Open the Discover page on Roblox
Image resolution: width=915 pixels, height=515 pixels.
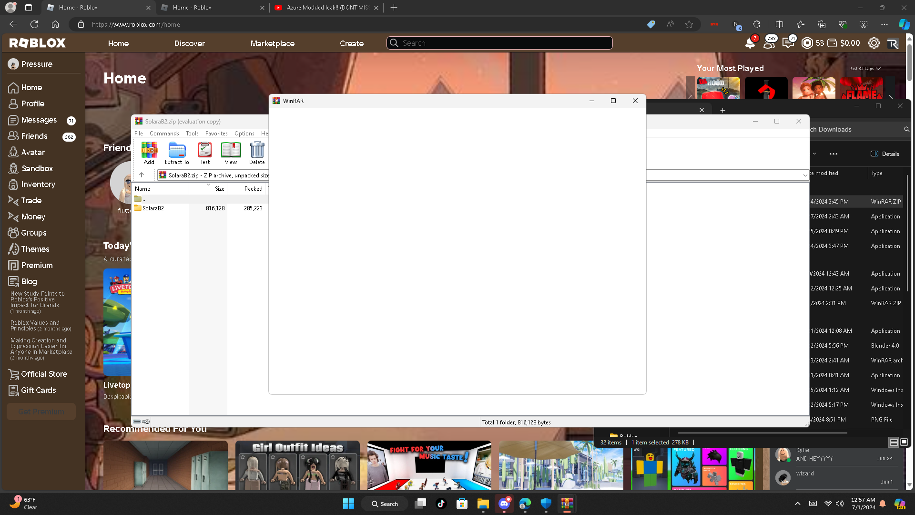pos(189,43)
